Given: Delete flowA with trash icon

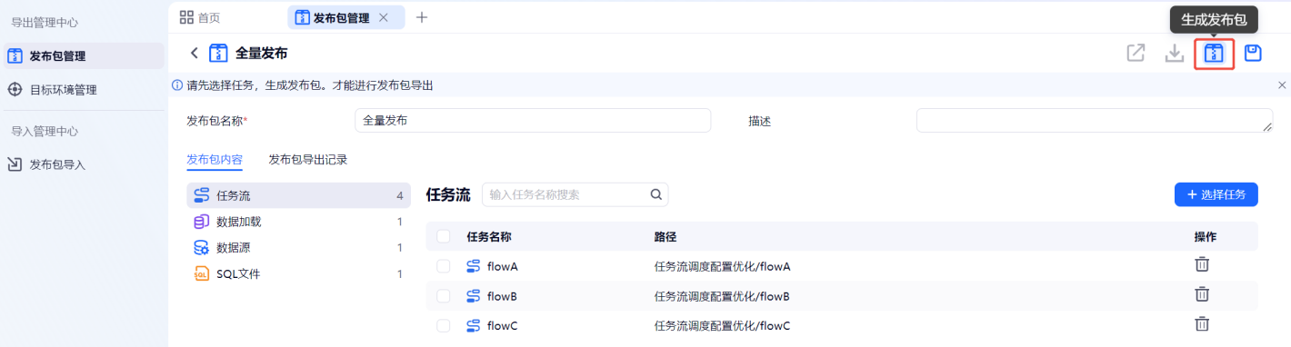Looking at the screenshot, I should pos(1202,264).
